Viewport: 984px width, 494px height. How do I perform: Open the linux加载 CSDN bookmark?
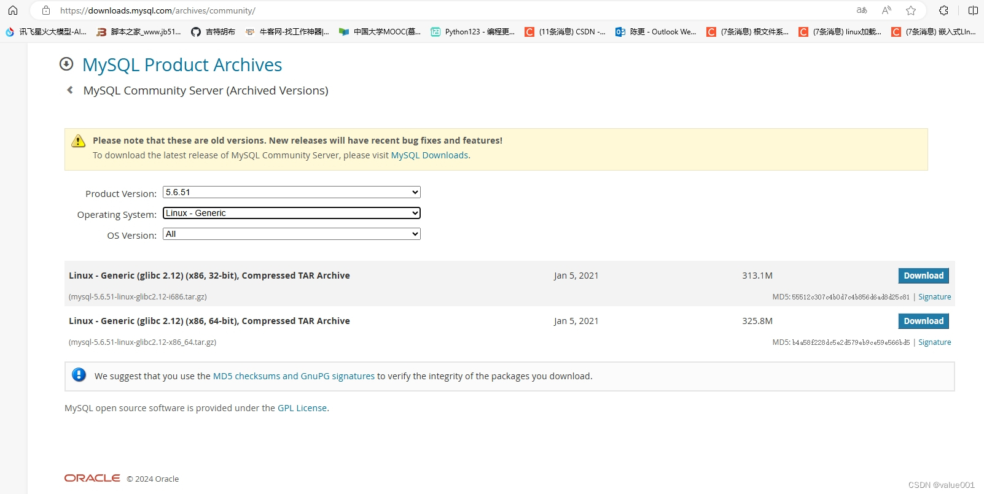[x=840, y=32]
